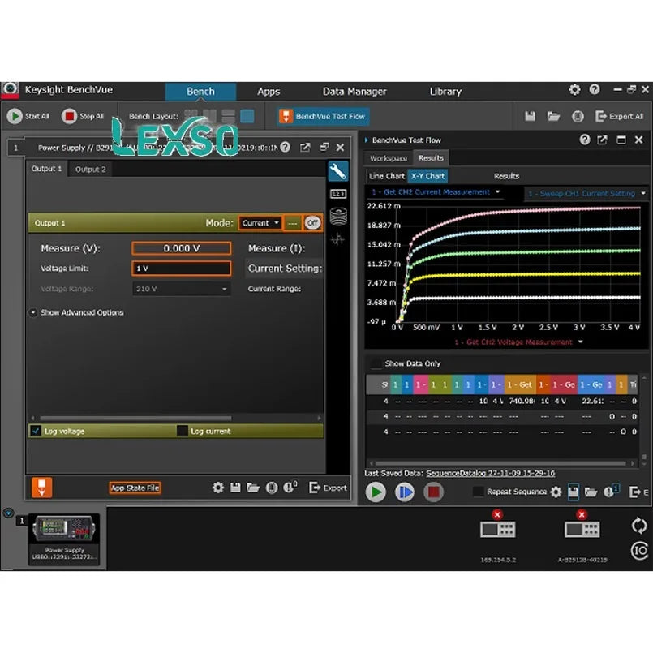This screenshot has height=653, width=653.
Task: Click the Start All play icon
Action: (x=15, y=116)
